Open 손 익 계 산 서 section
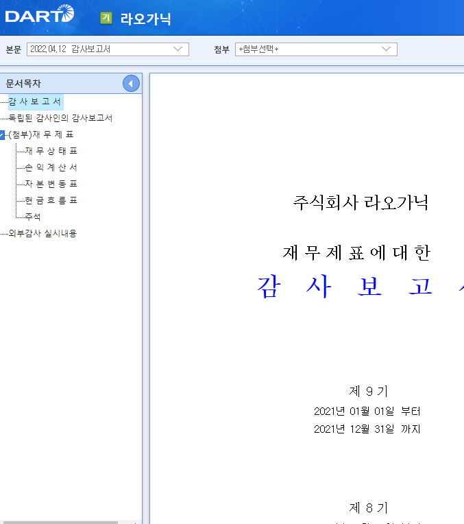The image size is (464, 524). (x=51, y=167)
